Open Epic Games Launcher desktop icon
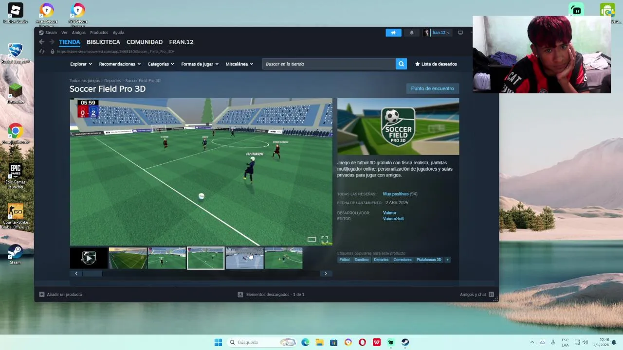The height and width of the screenshot is (350, 623). click(x=16, y=176)
